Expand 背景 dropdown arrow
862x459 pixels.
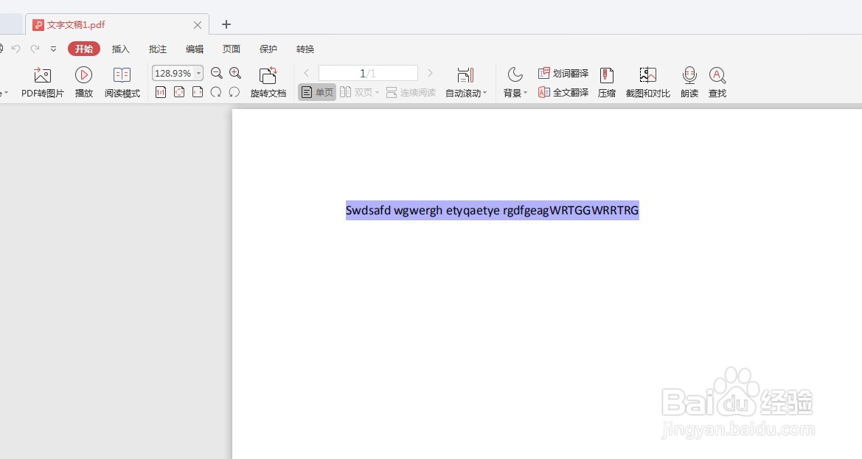(x=525, y=93)
